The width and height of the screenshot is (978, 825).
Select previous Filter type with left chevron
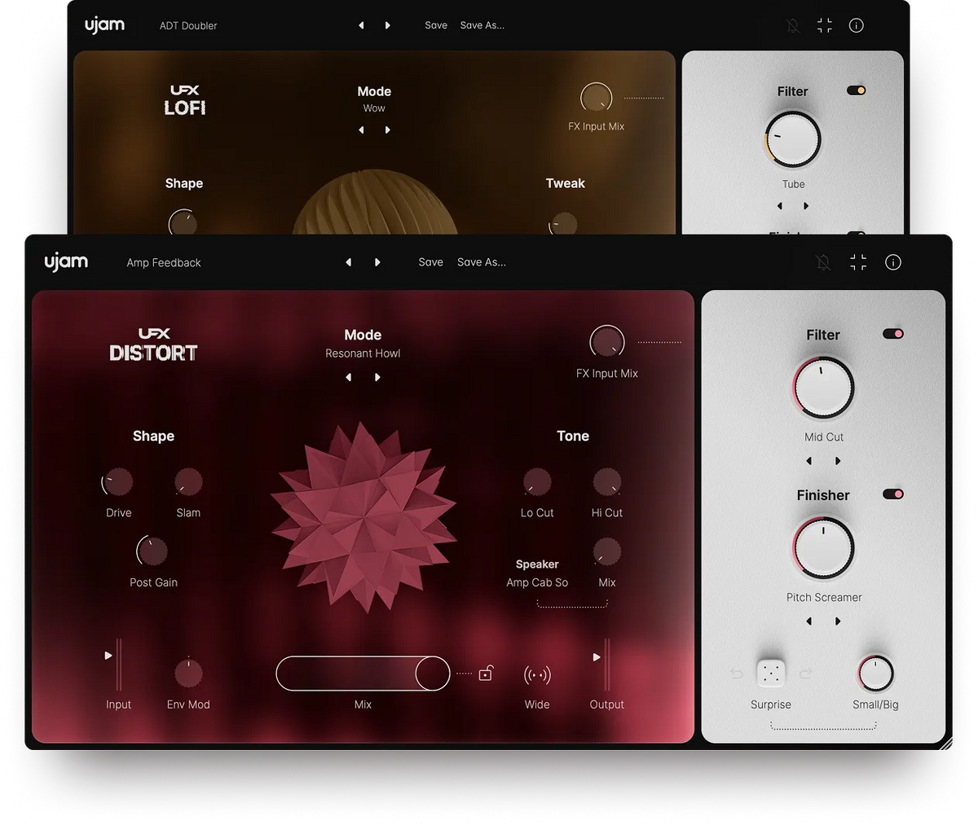808,460
